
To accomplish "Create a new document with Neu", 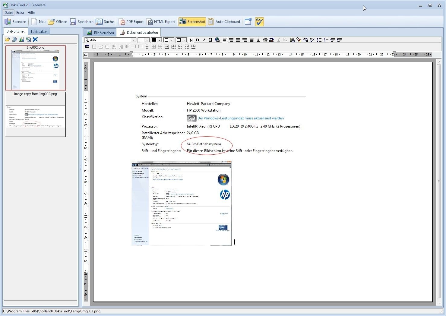I will coord(39,22).
